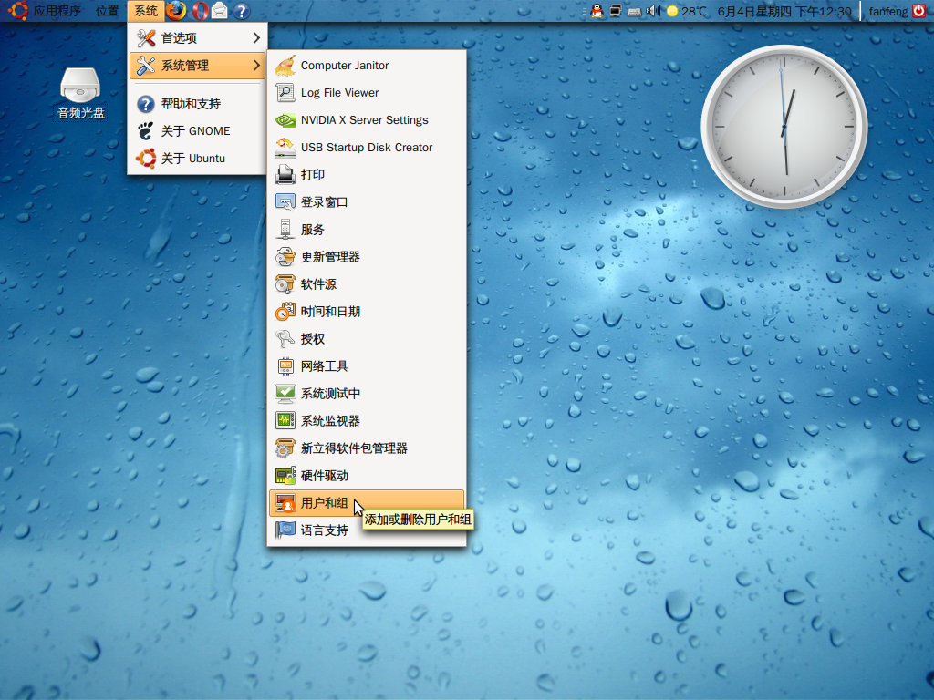
Task: Click the date and time 6月4日星期四 in the panel
Action: click(x=784, y=11)
